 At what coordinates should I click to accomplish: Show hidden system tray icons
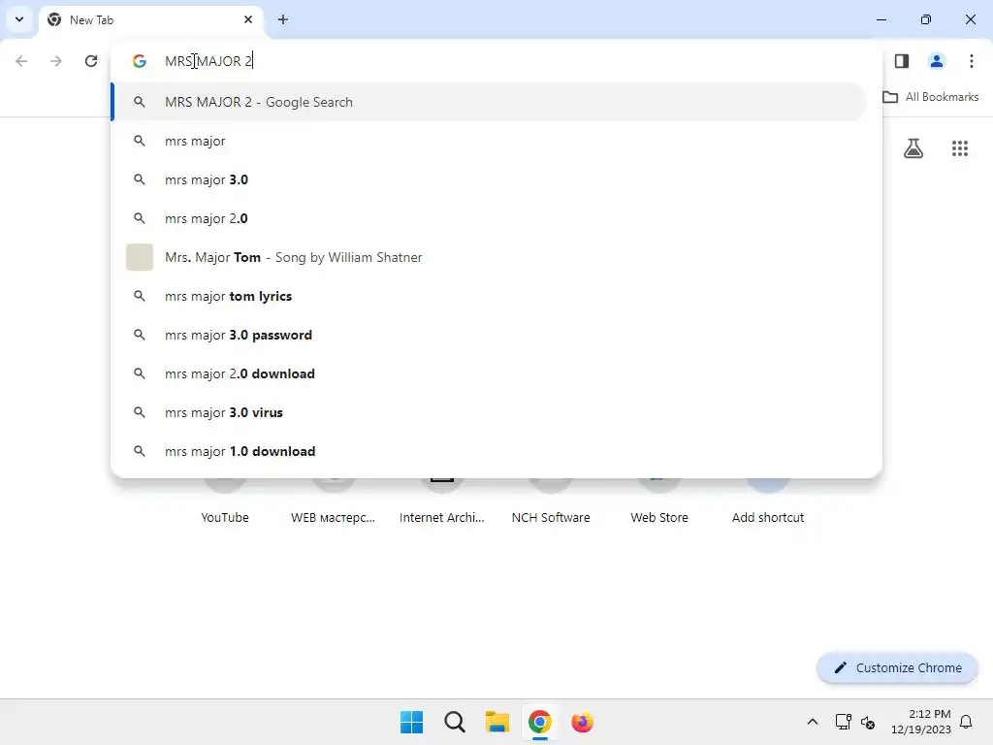813,722
